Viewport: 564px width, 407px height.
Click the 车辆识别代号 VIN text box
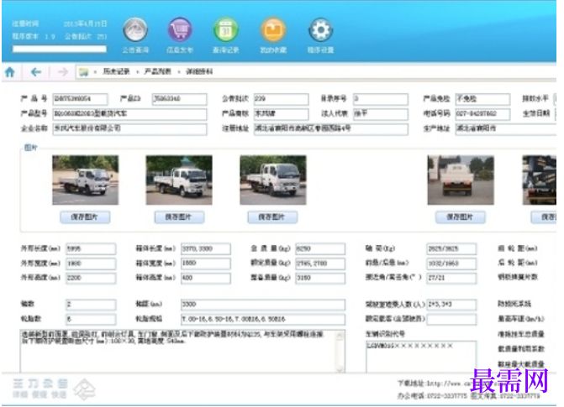[421, 357]
